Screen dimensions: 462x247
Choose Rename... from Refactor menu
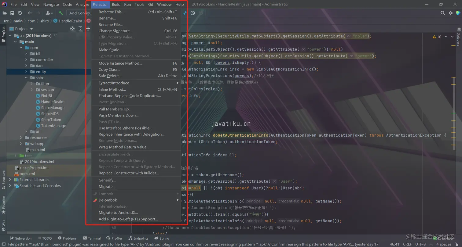[x=136, y=18]
